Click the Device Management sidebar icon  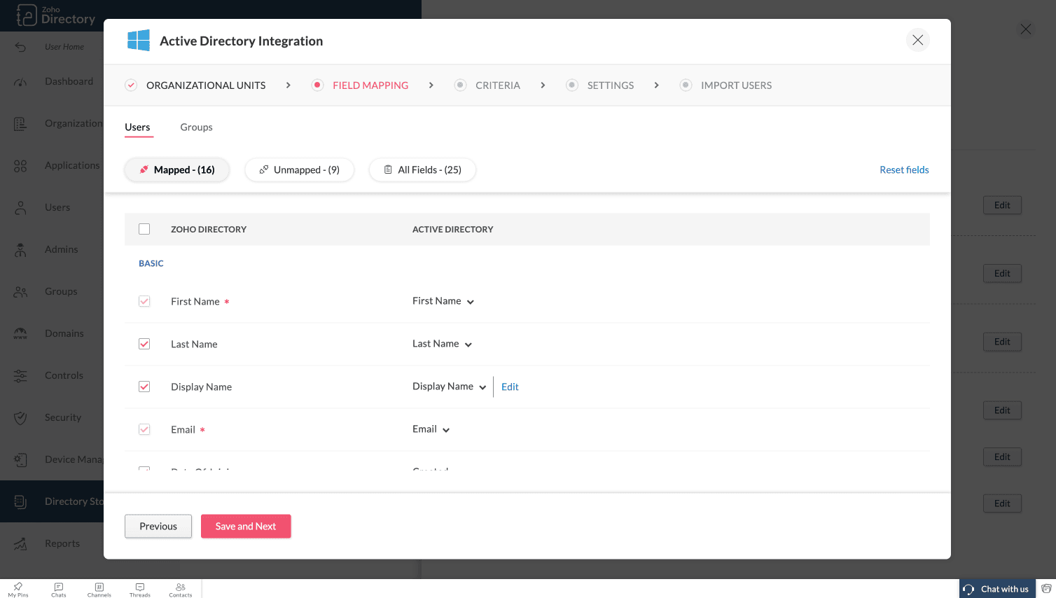tap(20, 460)
